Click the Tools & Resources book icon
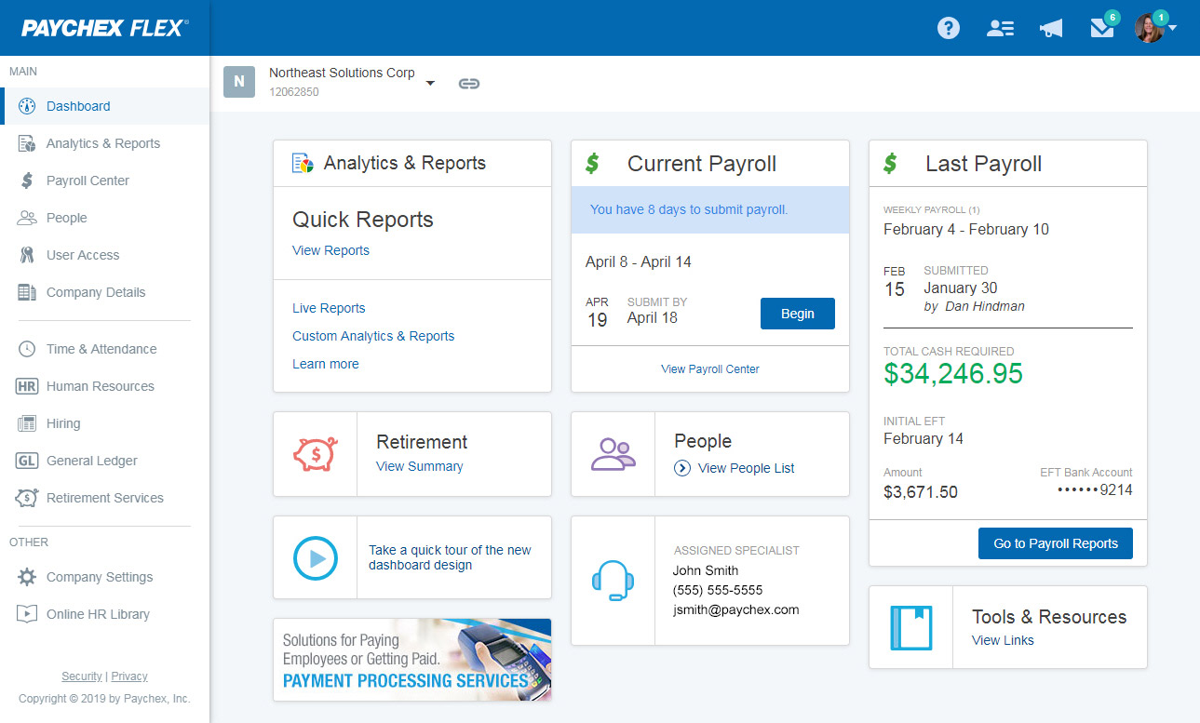 [911, 627]
